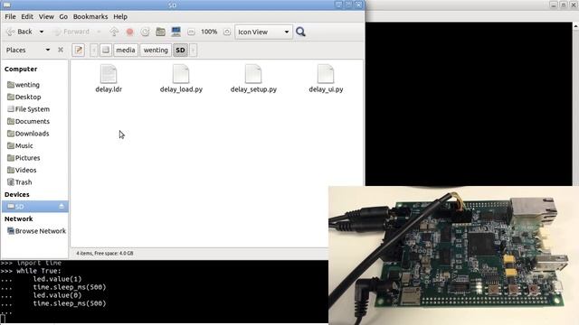Open Browse Network in the sidebar
Viewport: 579px width, 325px height.
coord(36,231)
